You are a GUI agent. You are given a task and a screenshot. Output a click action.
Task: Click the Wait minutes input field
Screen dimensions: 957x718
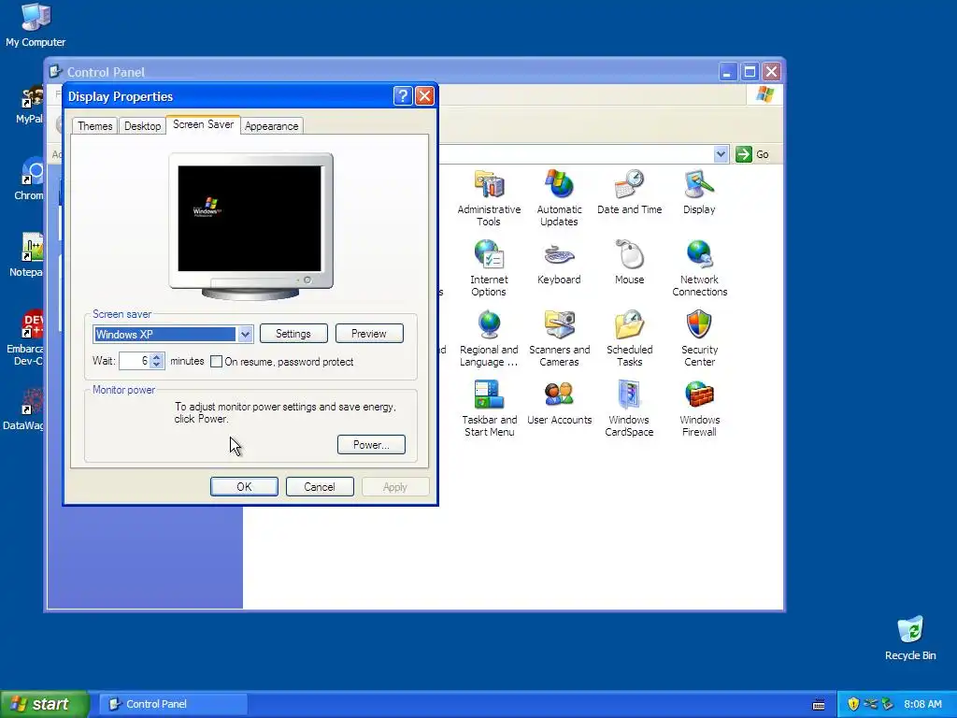pos(135,361)
